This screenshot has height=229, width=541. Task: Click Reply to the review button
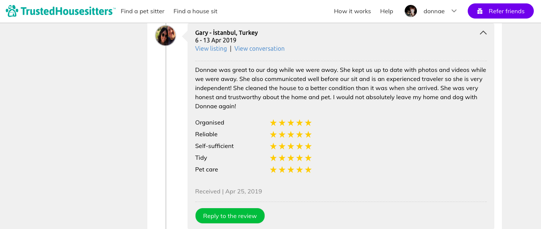click(230, 216)
